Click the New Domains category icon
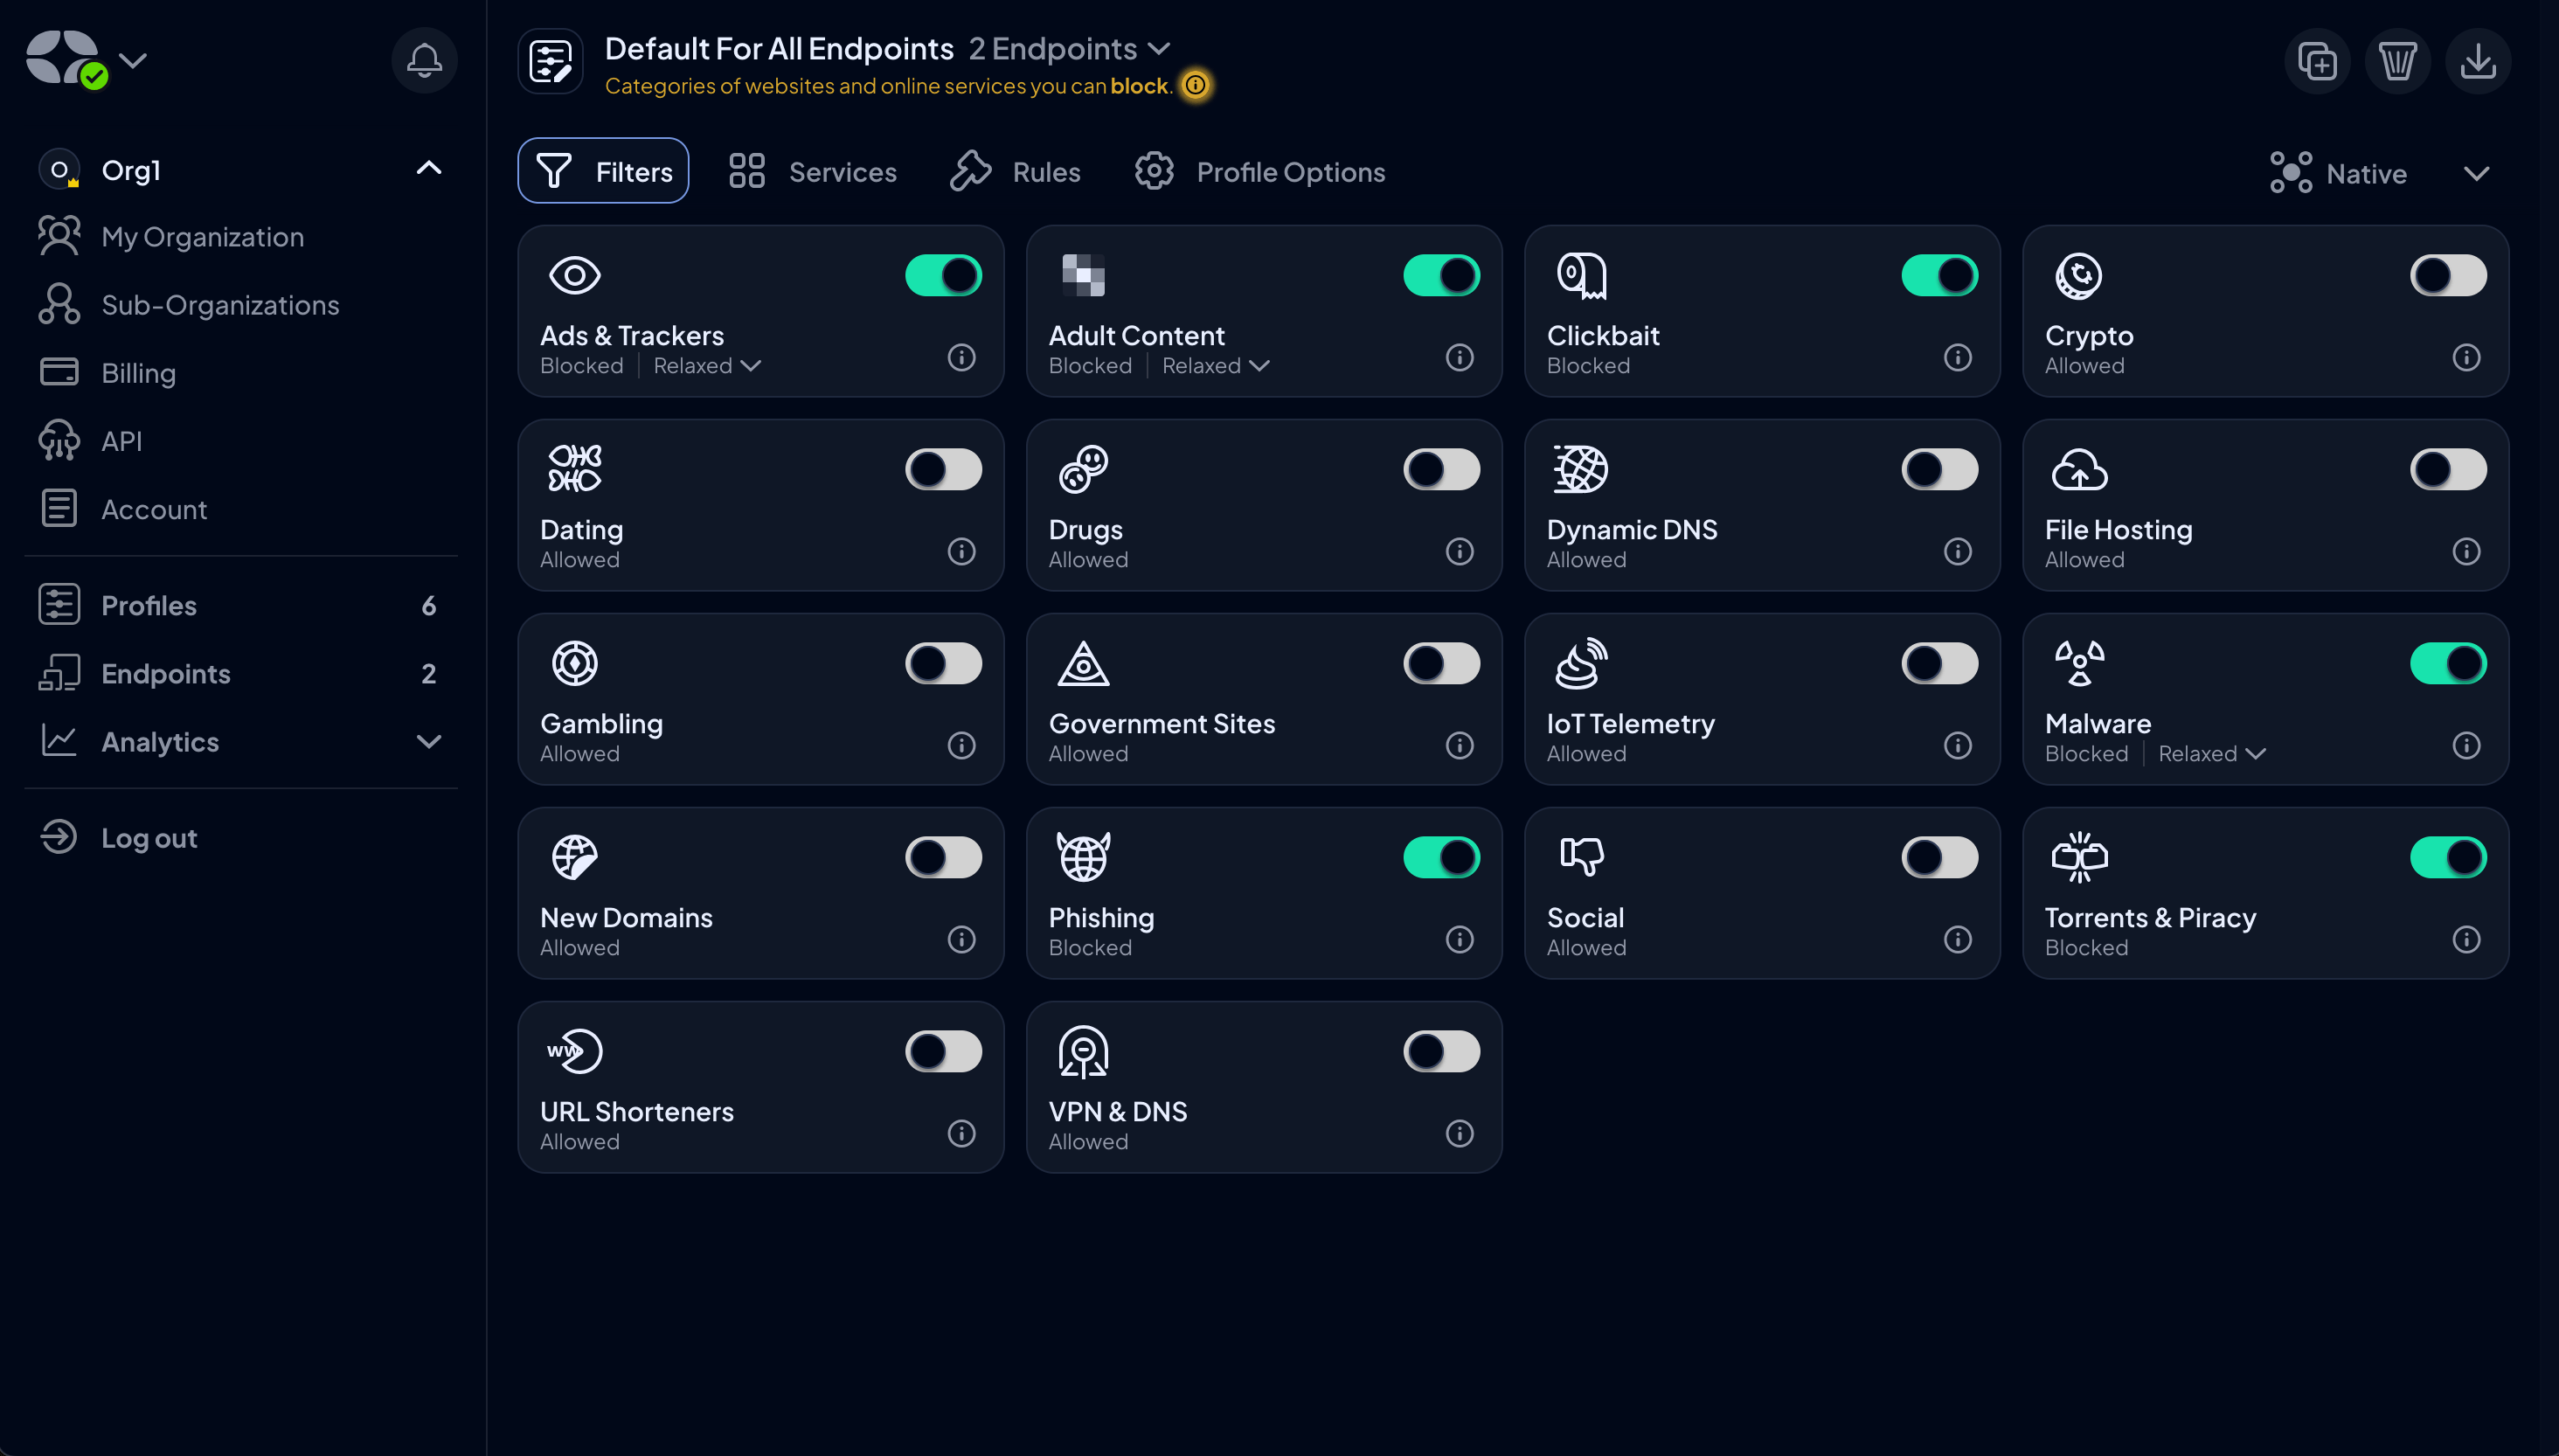The height and width of the screenshot is (1456, 2559). [577, 856]
